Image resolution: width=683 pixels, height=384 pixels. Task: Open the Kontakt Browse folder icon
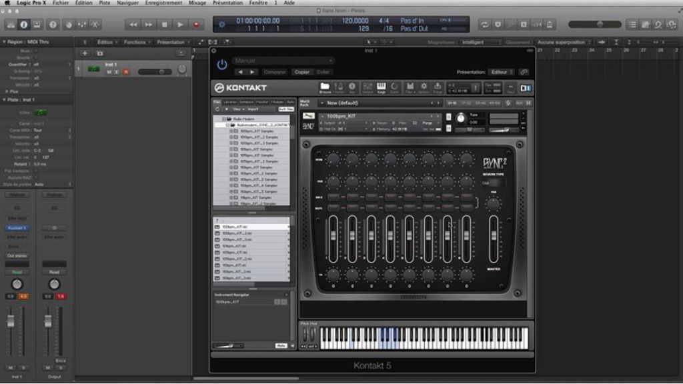325,87
